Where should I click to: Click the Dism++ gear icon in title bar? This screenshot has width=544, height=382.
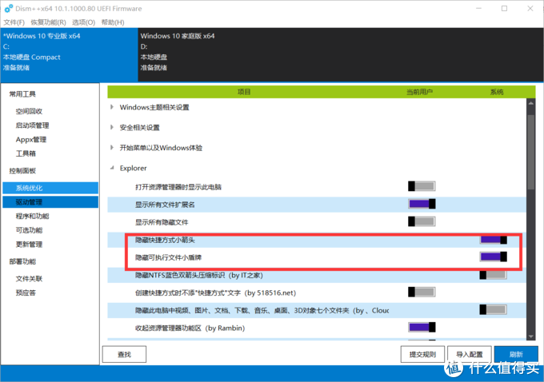coord(8,8)
